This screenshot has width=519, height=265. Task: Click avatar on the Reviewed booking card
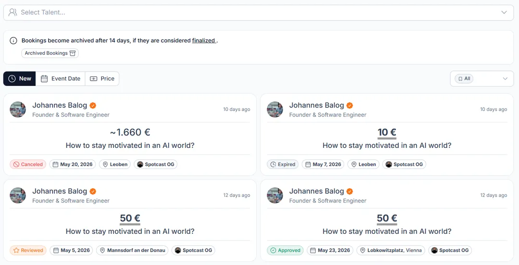point(18,195)
